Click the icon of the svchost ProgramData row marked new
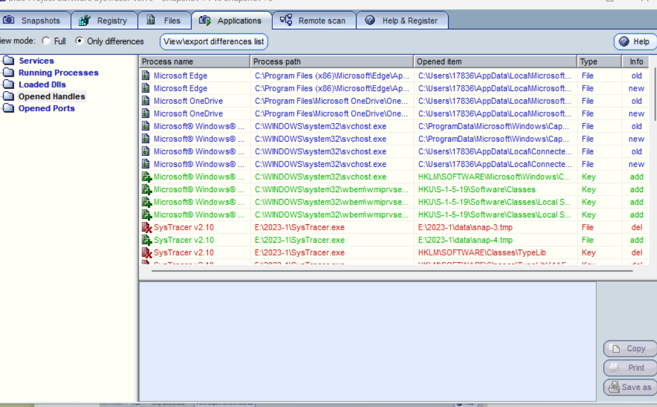657x407 pixels. 146,139
